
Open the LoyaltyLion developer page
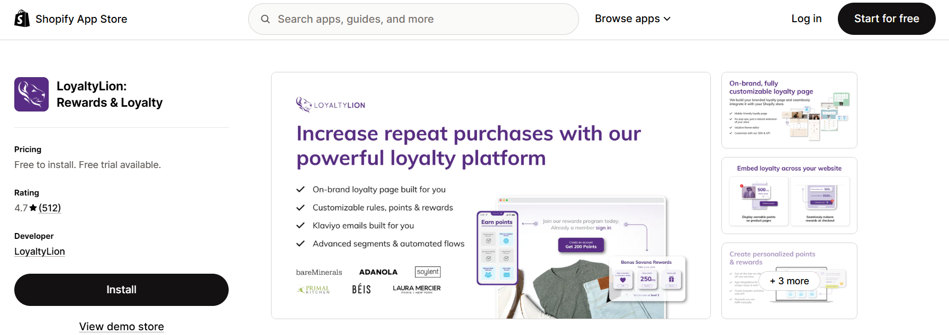39,251
